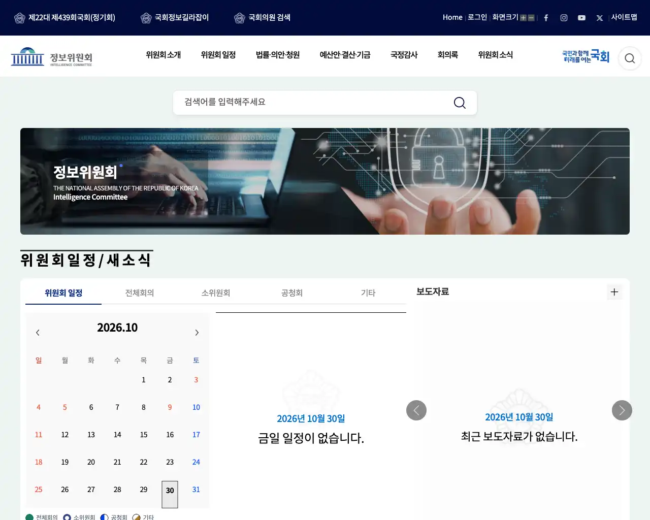Open the X (Twitter) icon
650x520 pixels.
click(x=600, y=18)
